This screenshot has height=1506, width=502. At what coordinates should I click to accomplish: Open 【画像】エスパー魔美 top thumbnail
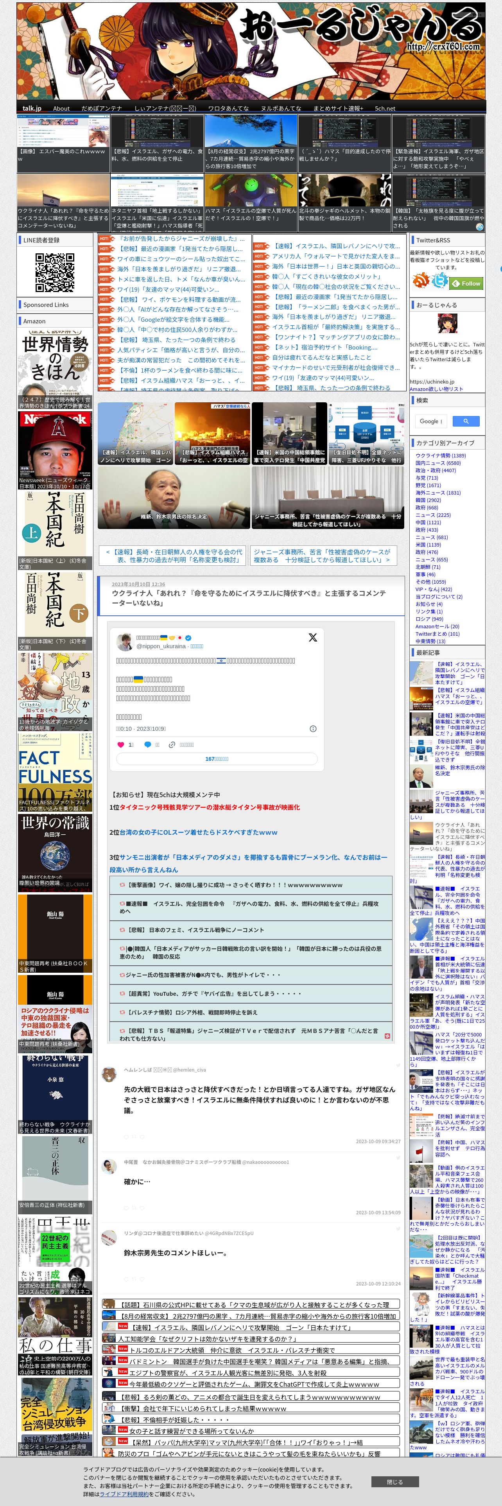coord(63,143)
